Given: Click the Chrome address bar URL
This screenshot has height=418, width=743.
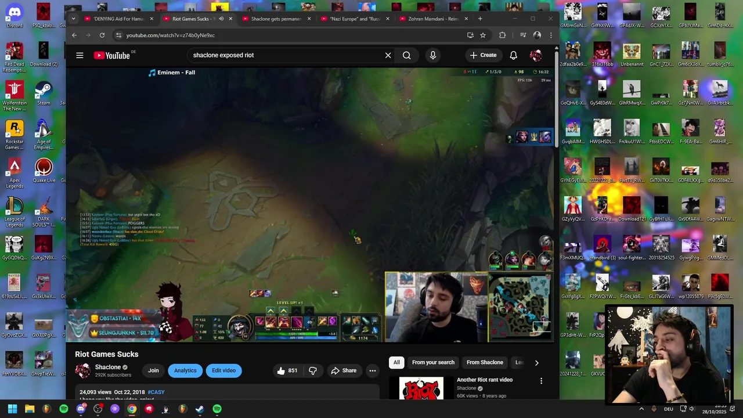Looking at the screenshot, I should click(x=171, y=35).
